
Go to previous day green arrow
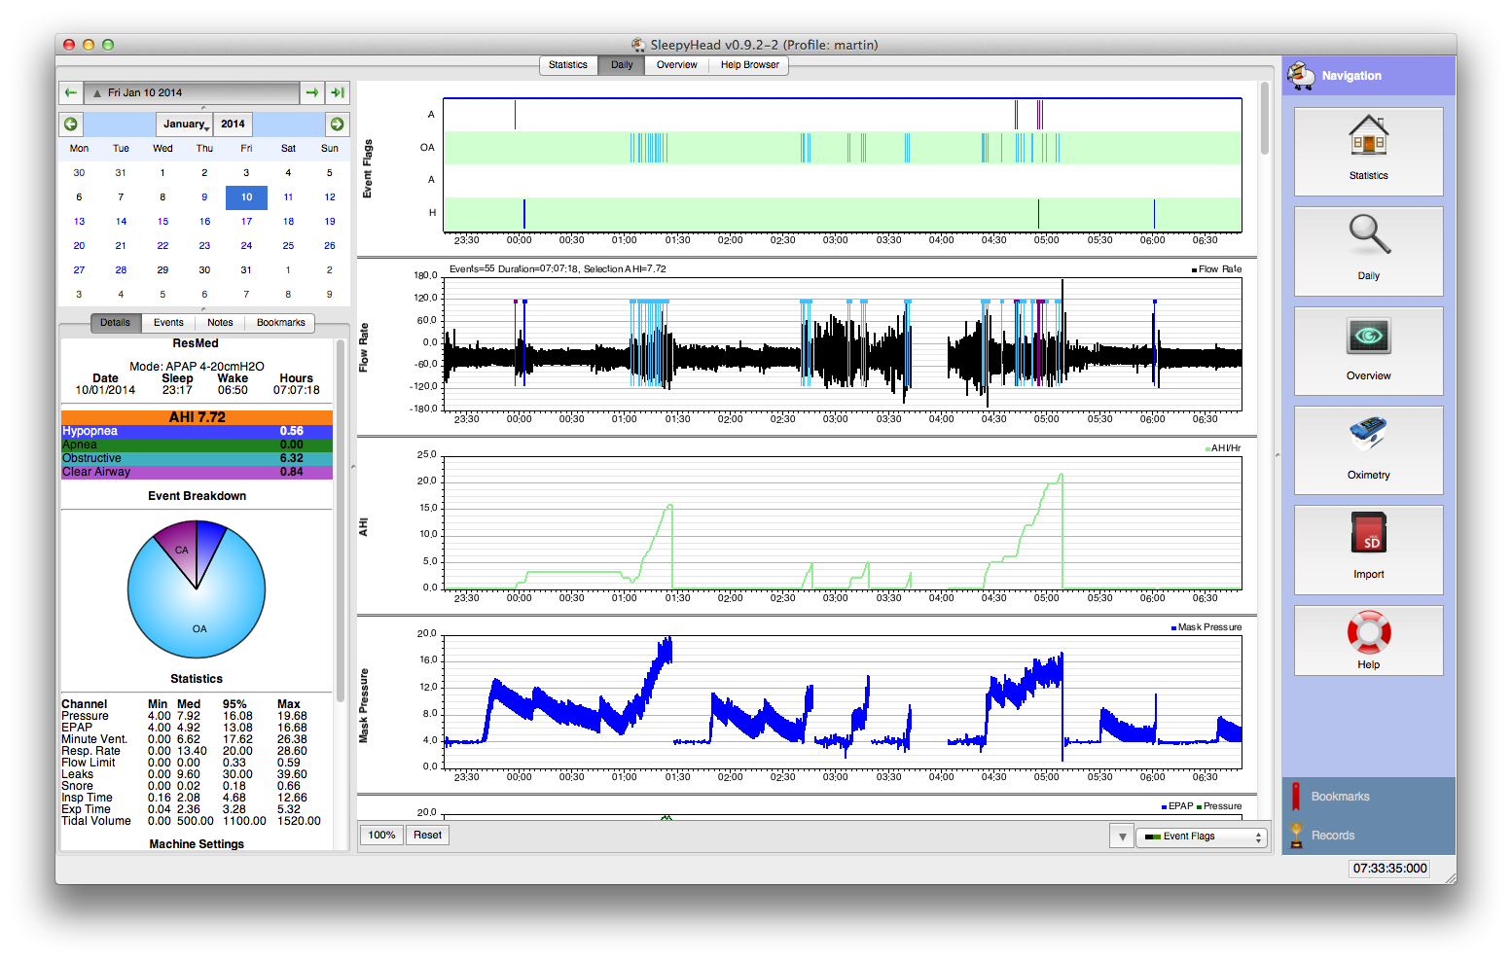coord(71,92)
